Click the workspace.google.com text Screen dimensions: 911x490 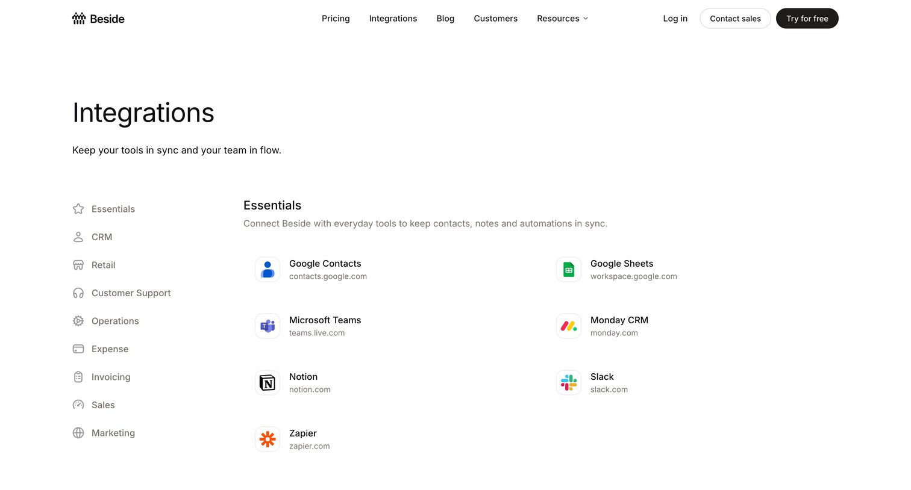(x=634, y=276)
